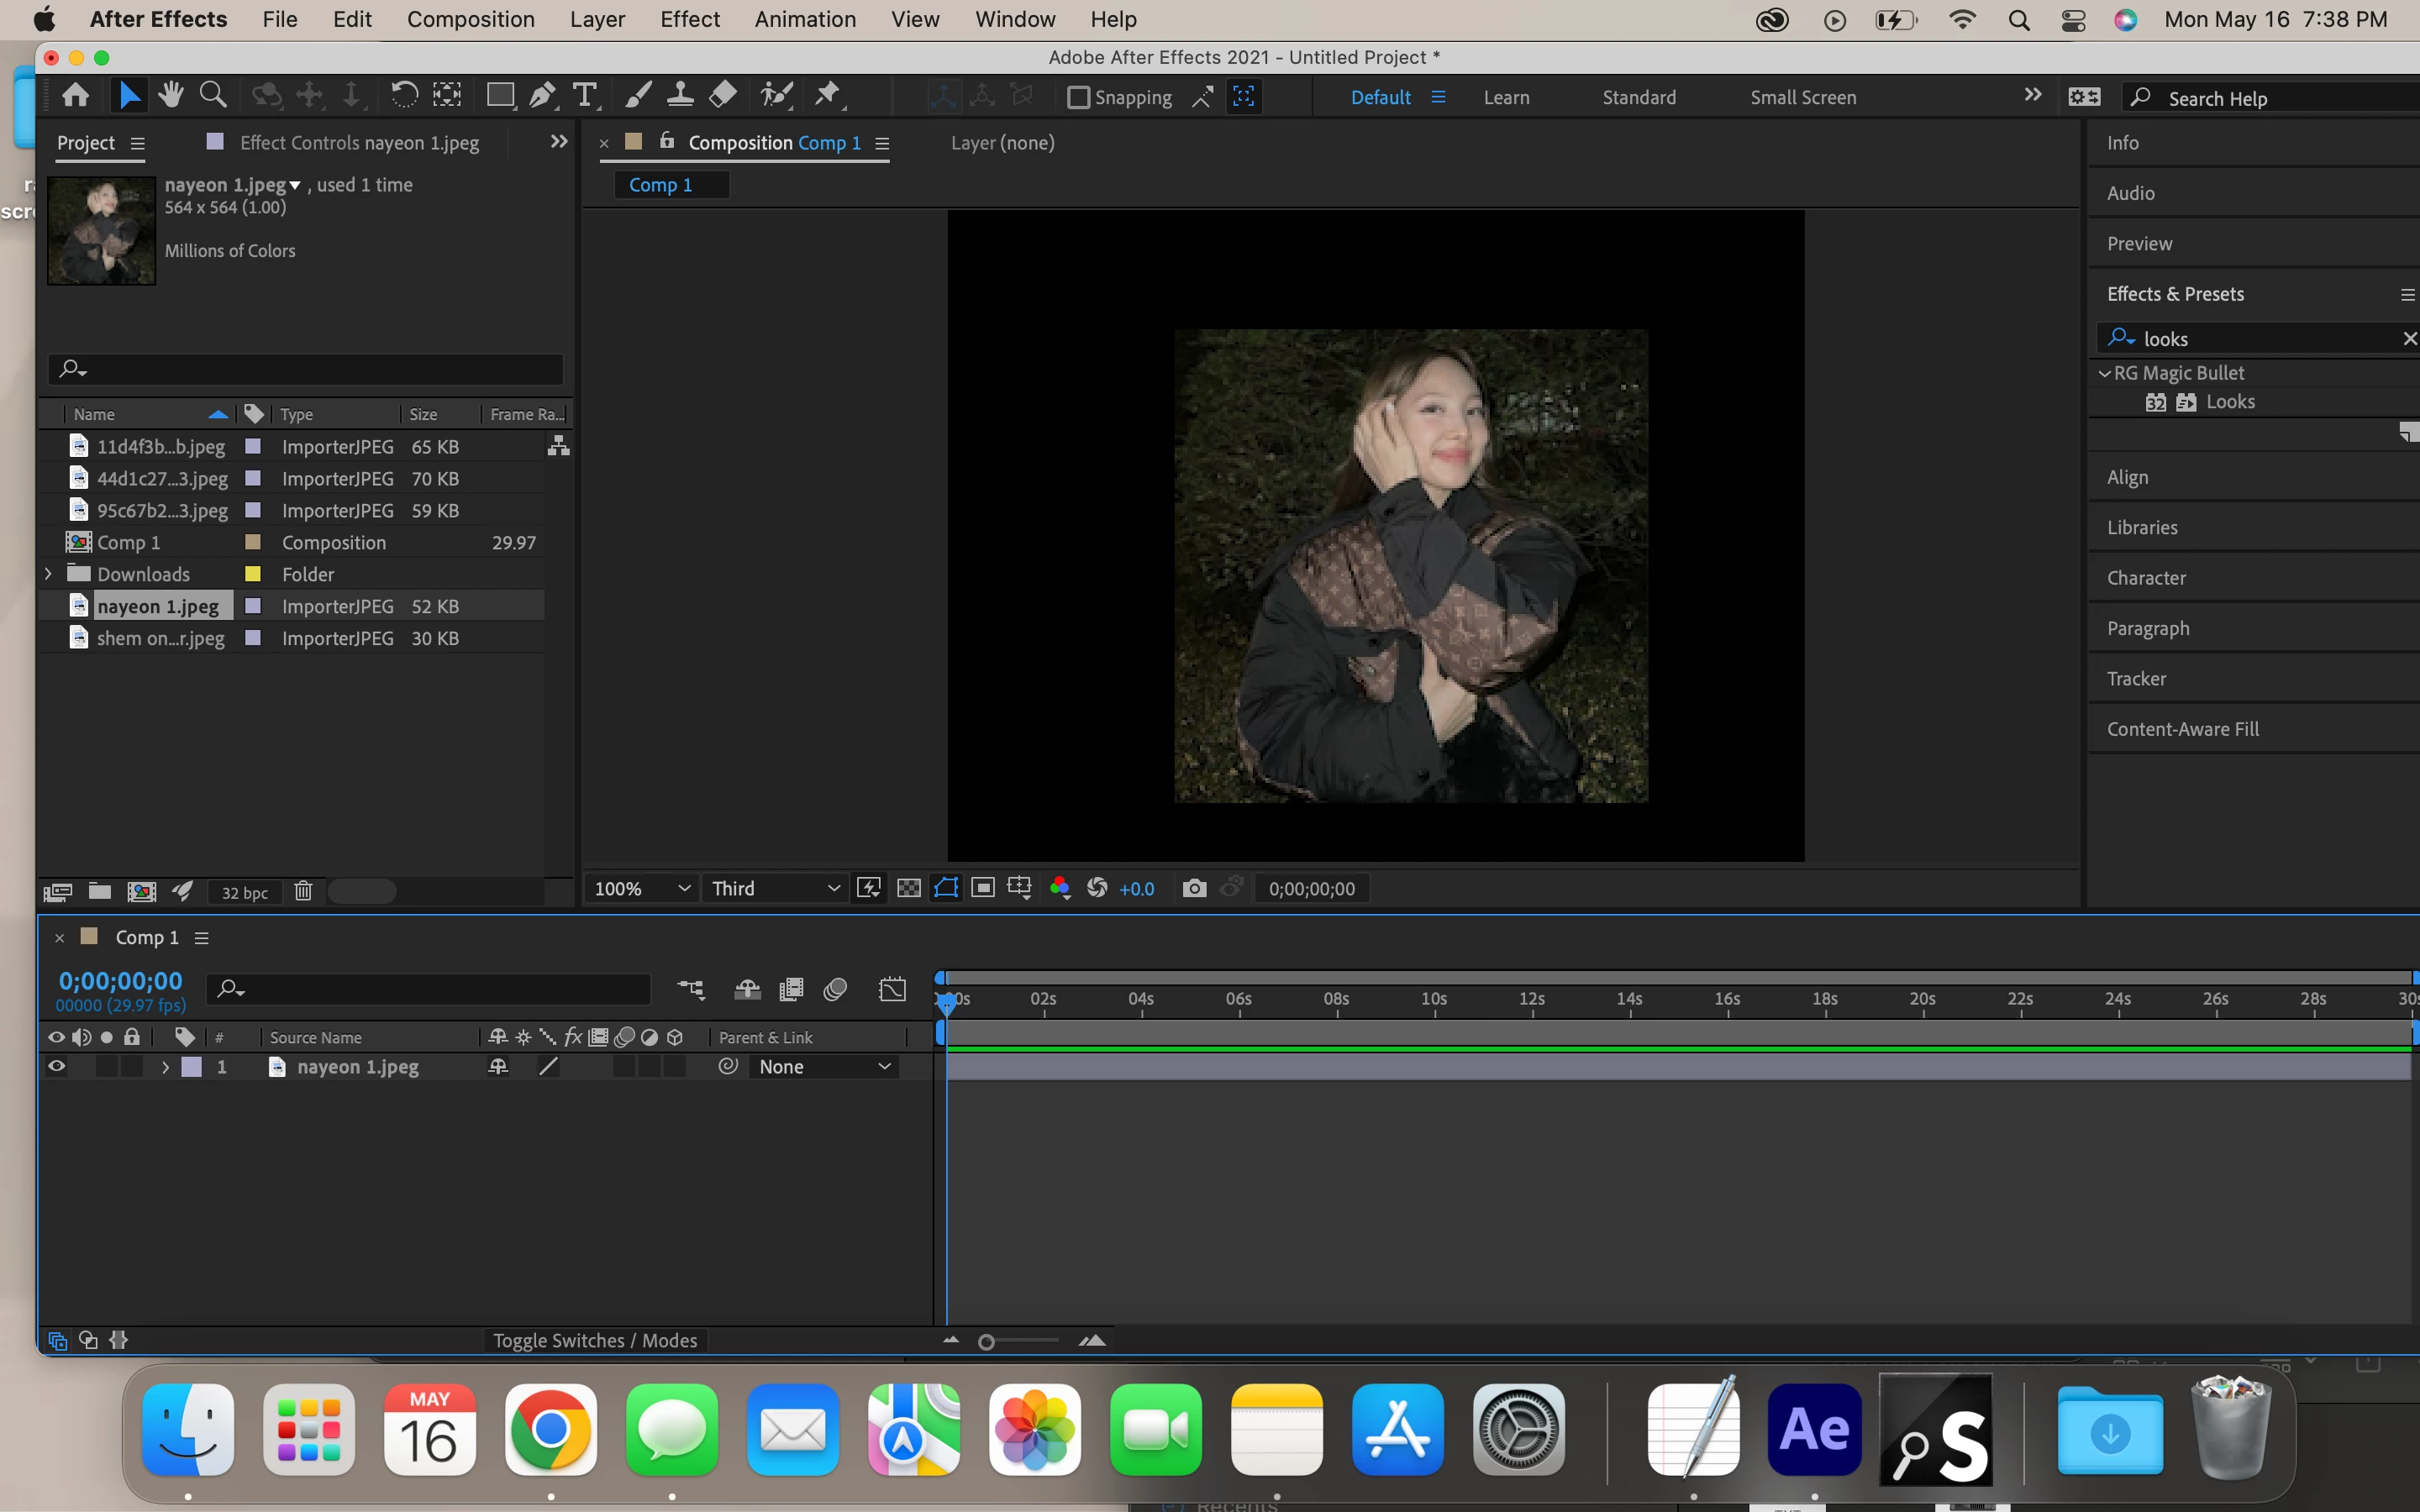Enable the Snapping checkbox
This screenshot has height=1512, width=2420.
click(x=1078, y=97)
